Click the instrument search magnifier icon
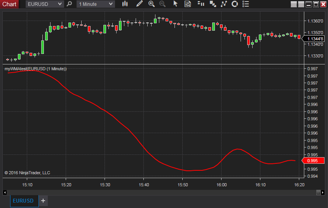 [69, 4]
